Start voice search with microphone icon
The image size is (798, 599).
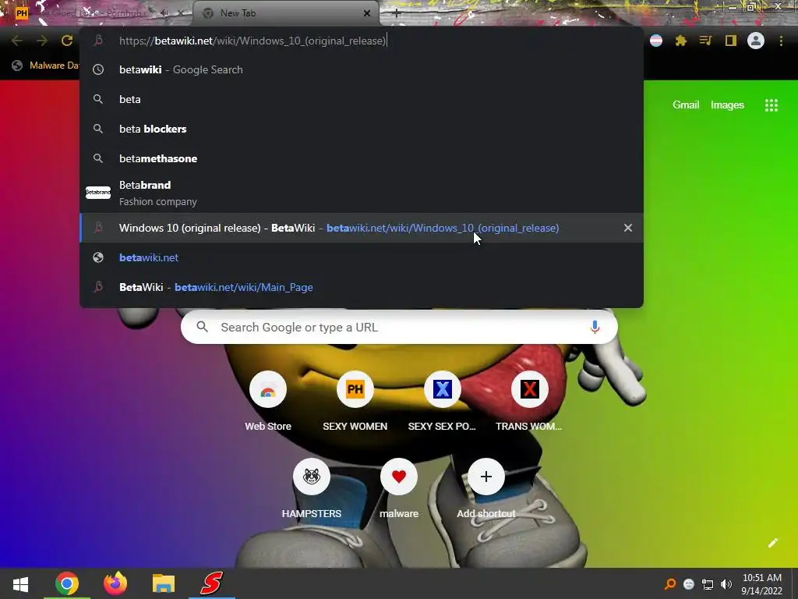coord(595,327)
